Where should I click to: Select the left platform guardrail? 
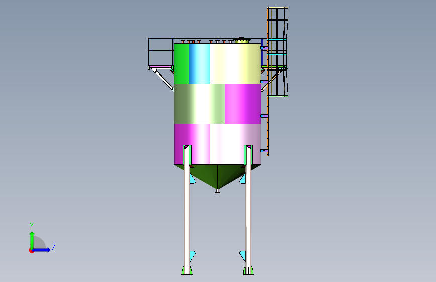coord(161,53)
